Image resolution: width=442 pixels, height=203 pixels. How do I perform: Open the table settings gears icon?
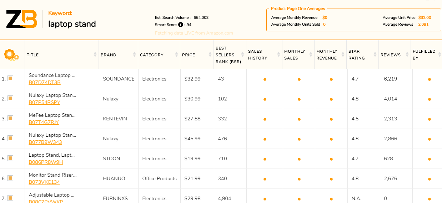click(11, 55)
